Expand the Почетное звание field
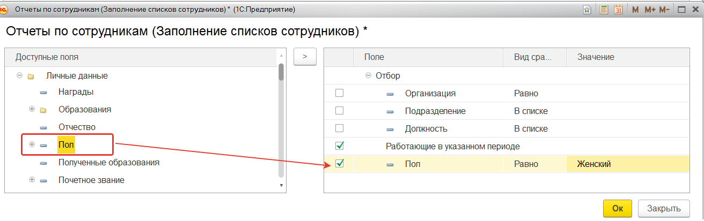The height and width of the screenshot is (221, 704). click(x=32, y=180)
